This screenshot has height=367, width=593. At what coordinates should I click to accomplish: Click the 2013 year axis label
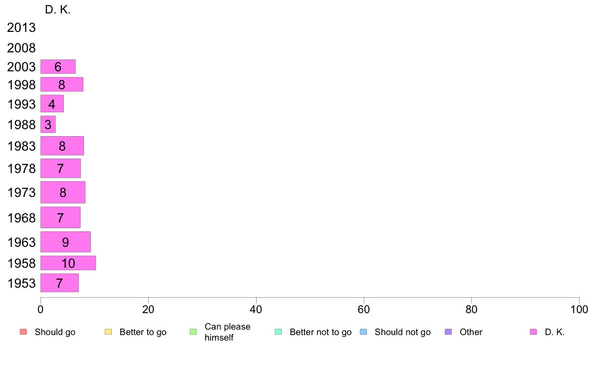21,27
